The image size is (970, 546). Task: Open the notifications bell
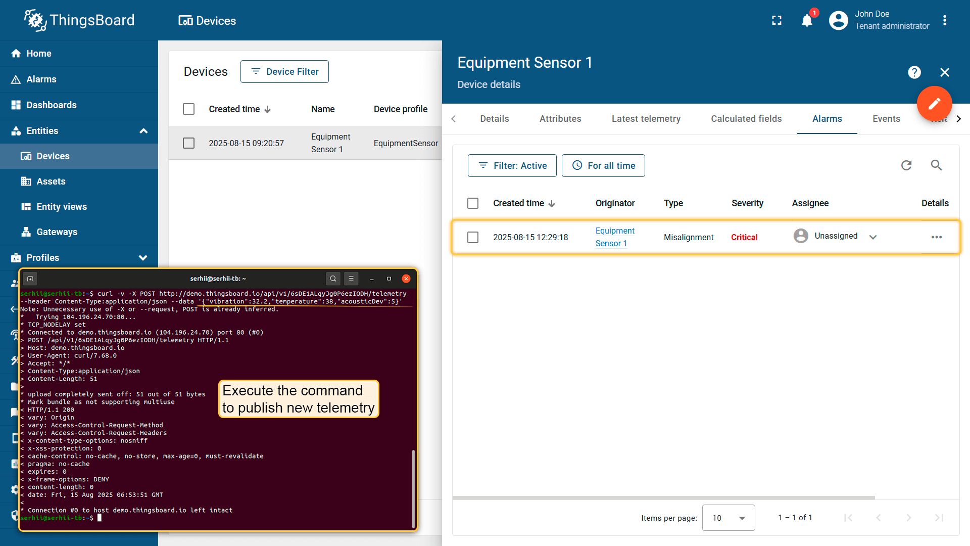coord(807,20)
